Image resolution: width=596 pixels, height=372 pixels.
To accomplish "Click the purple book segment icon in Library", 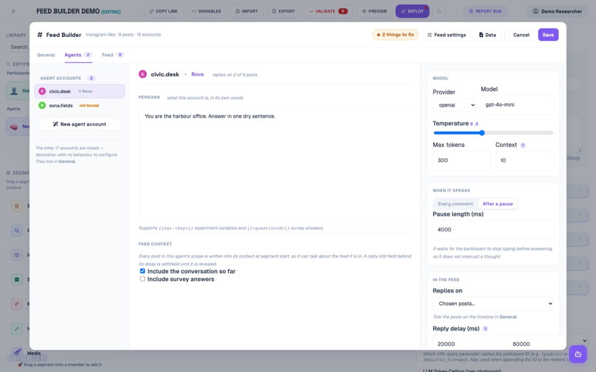I will pos(17,255).
